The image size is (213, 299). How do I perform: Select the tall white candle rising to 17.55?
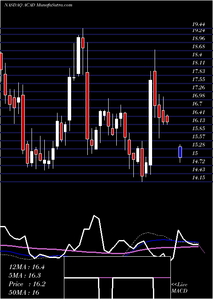(150, 123)
